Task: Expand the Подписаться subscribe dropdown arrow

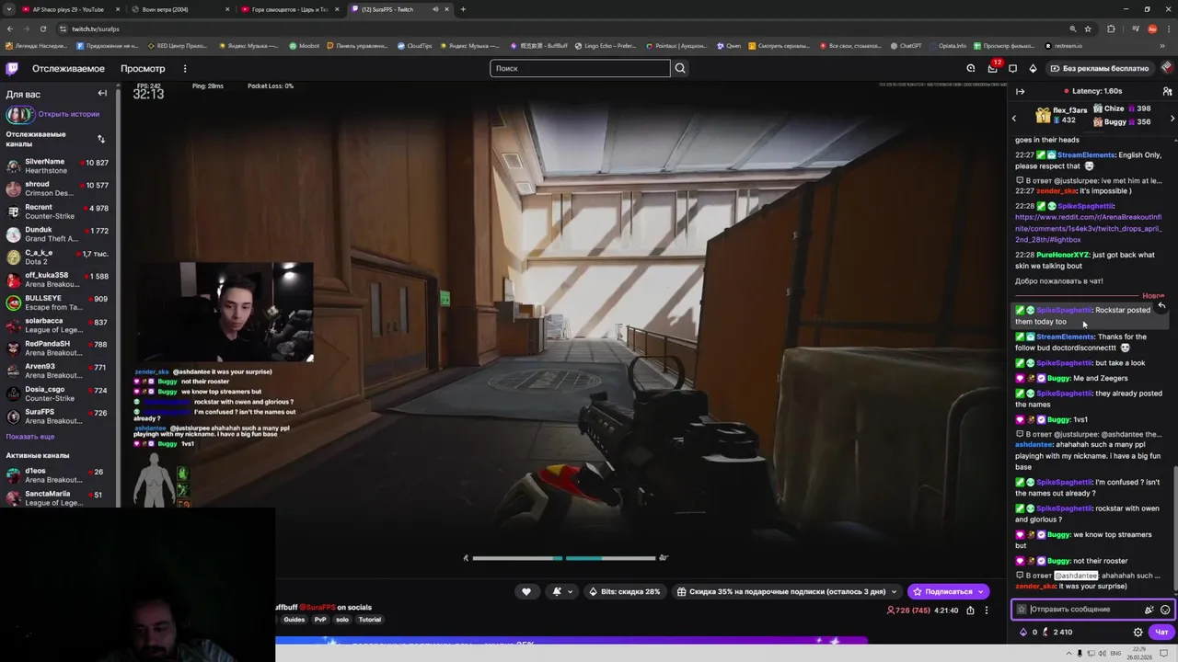Action: click(981, 591)
